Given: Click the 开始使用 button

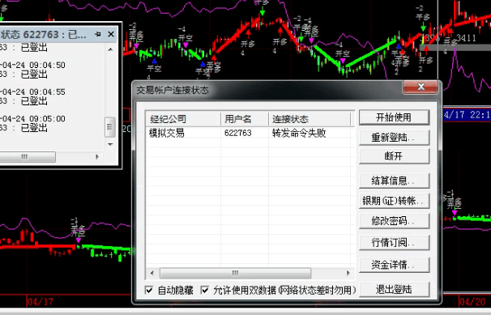Looking at the screenshot, I should [394, 117].
